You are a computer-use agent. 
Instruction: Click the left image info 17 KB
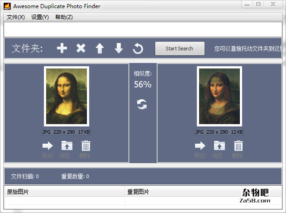click(84, 132)
